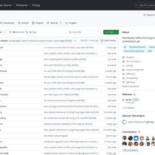Screen dimensions: 155x155
Task: Click 'util: better isRunning(pid)' commit message
Action: coord(56,136)
